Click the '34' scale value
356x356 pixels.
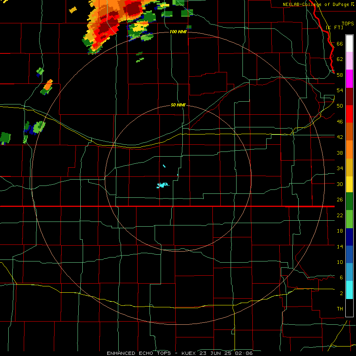[x=340, y=168]
